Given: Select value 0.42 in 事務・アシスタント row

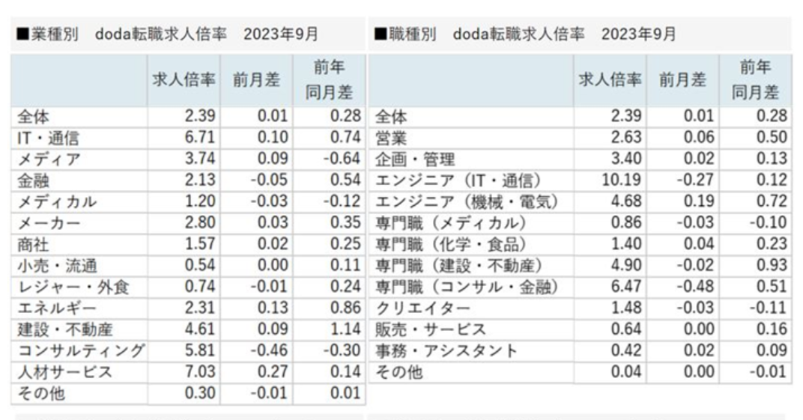Looking at the screenshot, I should pos(626,350).
